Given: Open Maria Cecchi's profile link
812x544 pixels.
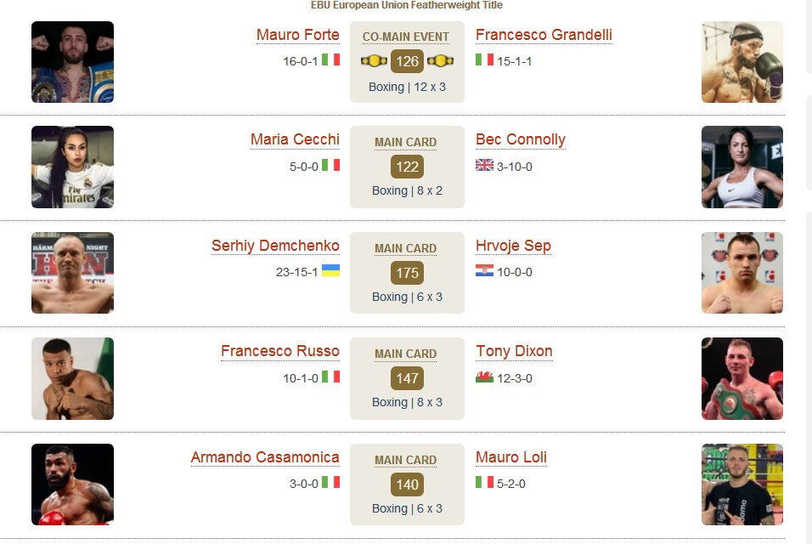Looking at the screenshot, I should (x=295, y=139).
